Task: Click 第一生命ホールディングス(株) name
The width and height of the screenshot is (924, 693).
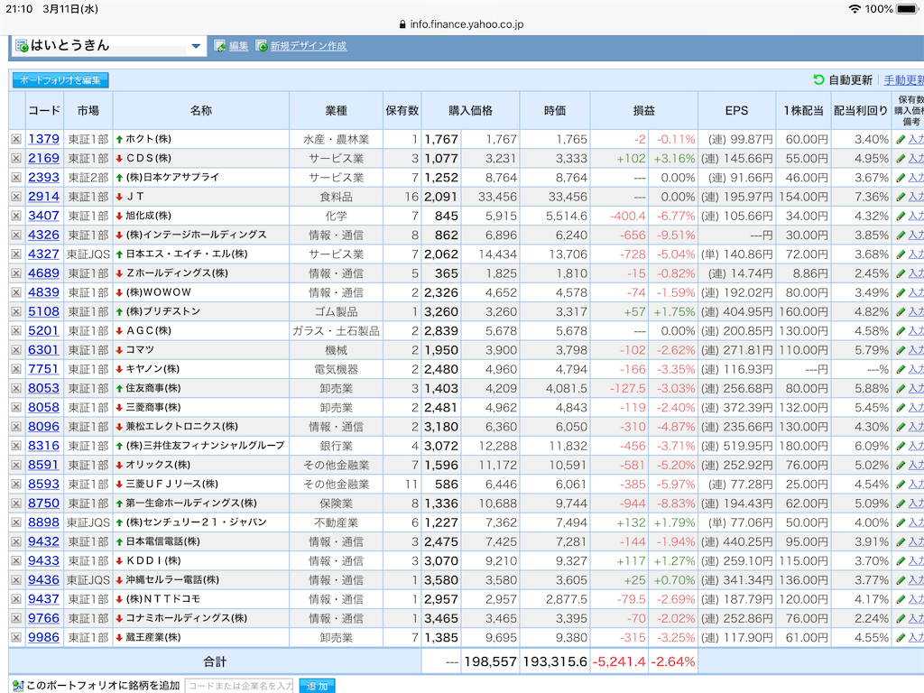Action: coord(191,504)
